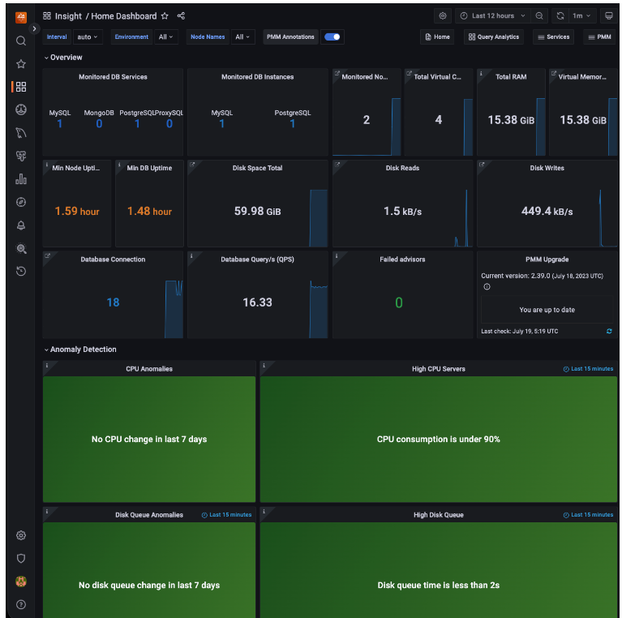Open the Backup history icon in sidebar
622x618 pixels.
coord(21,272)
